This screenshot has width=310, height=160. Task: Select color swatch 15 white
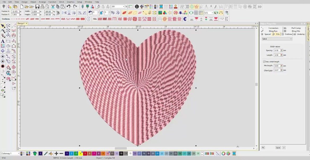click(130, 153)
